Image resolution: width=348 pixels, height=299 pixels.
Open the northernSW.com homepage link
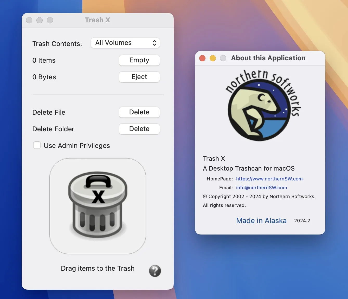tap(269, 179)
